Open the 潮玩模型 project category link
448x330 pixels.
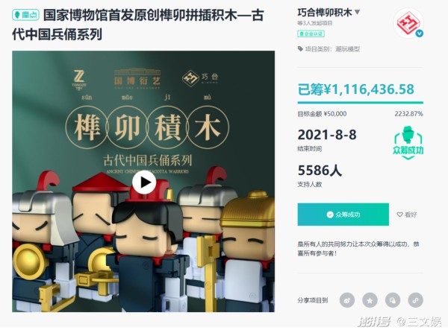[347, 49]
